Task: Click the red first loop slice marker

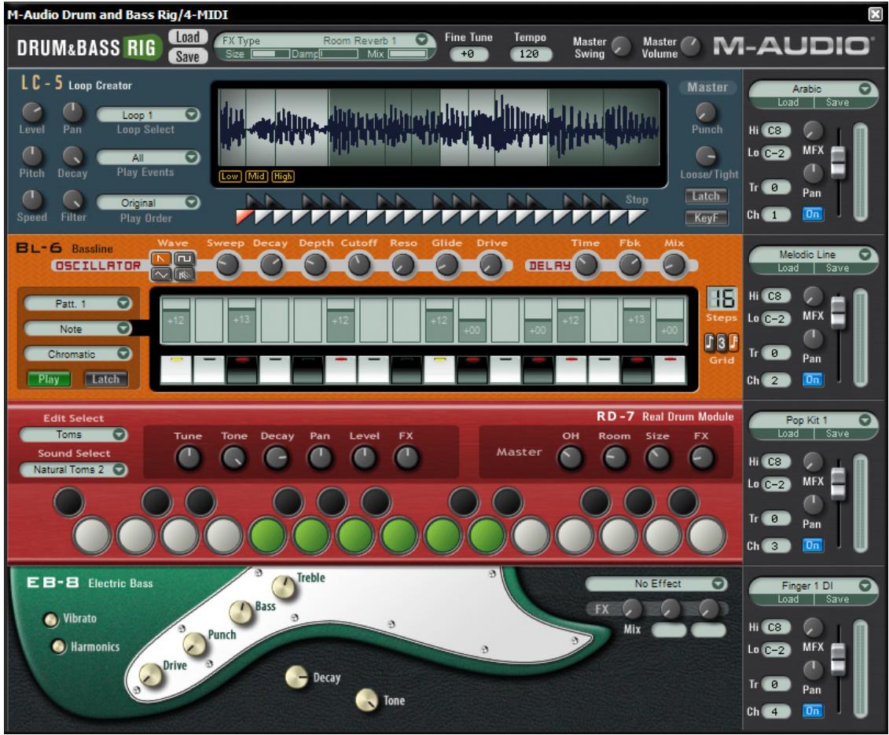Action: (x=244, y=216)
